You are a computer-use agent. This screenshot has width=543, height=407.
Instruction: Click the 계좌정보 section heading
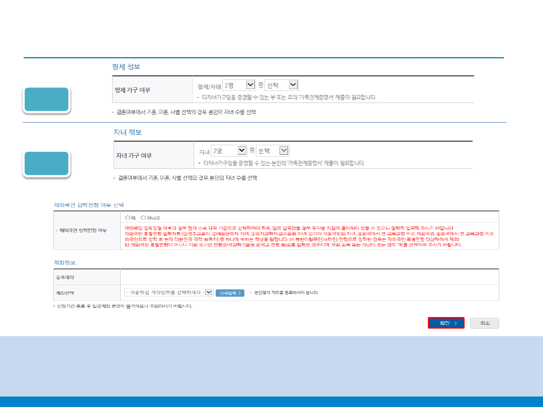[x=65, y=263]
